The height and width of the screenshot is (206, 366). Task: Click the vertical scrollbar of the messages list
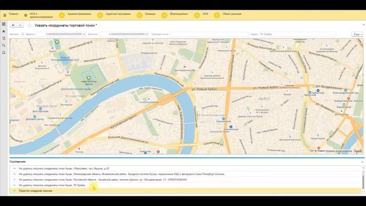(x=363, y=179)
